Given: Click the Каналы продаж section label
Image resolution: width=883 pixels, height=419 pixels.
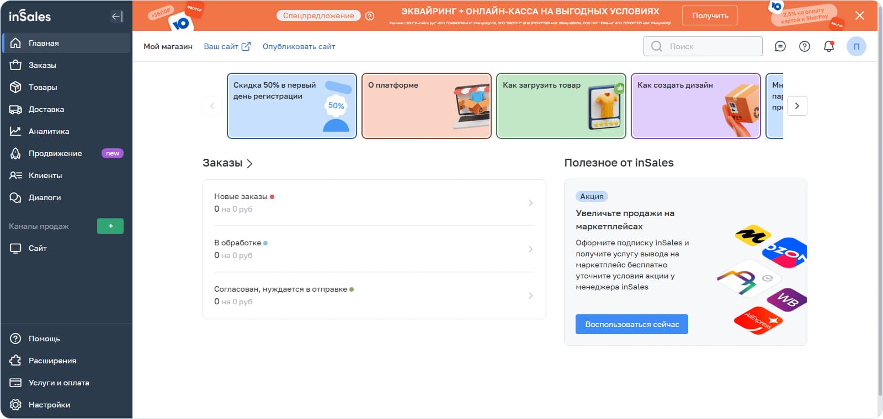Looking at the screenshot, I should (39, 226).
